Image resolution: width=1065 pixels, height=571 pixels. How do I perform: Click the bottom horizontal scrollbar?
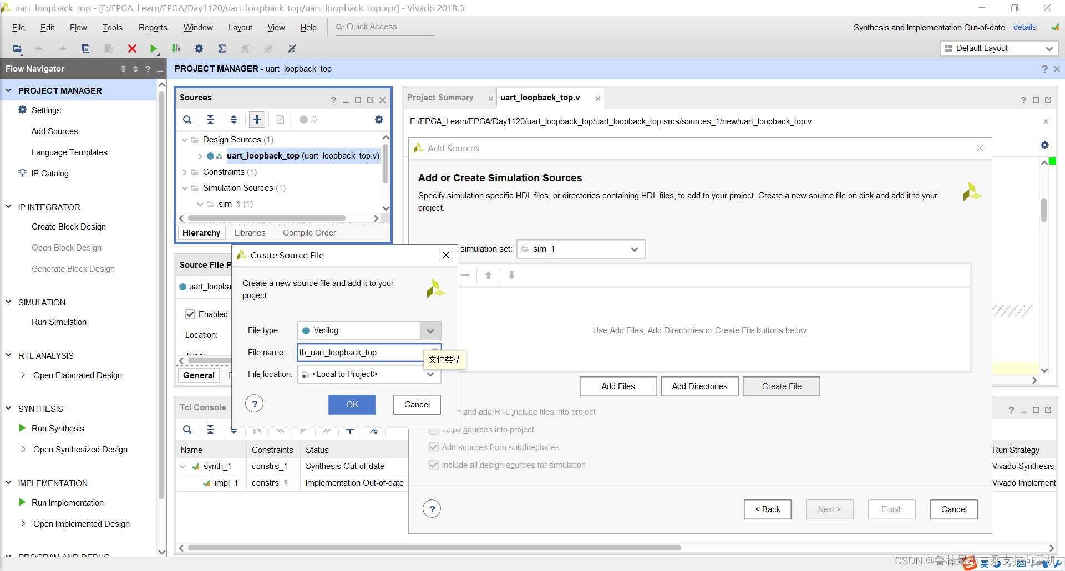click(x=434, y=548)
